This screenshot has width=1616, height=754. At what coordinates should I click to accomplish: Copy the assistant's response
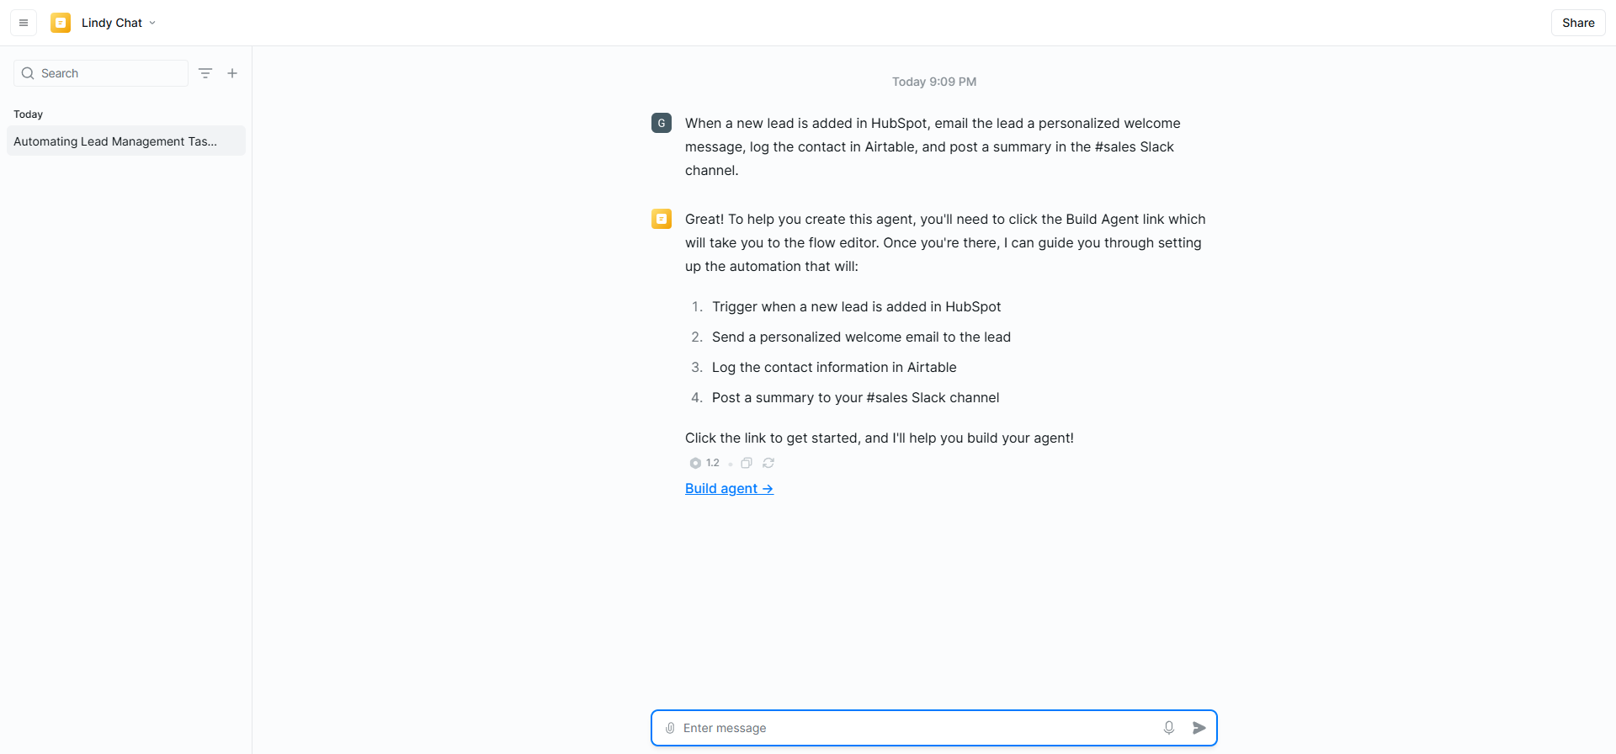pos(747,463)
